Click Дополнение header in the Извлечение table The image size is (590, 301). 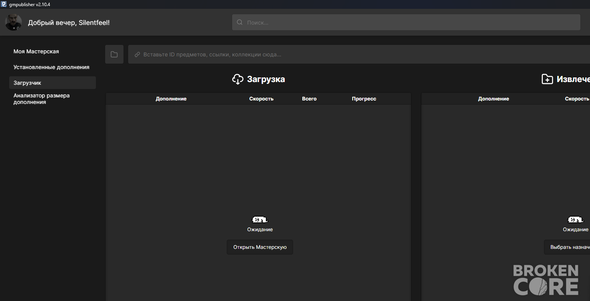click(493, 99)
